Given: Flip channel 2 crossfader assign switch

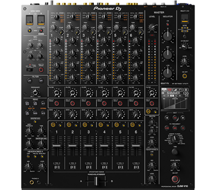Looking at the screenshot, I should 72,167.
